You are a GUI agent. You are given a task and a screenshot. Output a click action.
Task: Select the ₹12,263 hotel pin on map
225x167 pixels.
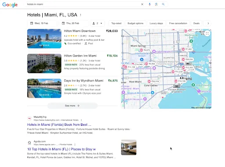coord(188,68)
